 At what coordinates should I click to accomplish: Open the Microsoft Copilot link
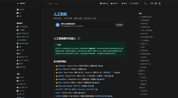tap(65, 86)
